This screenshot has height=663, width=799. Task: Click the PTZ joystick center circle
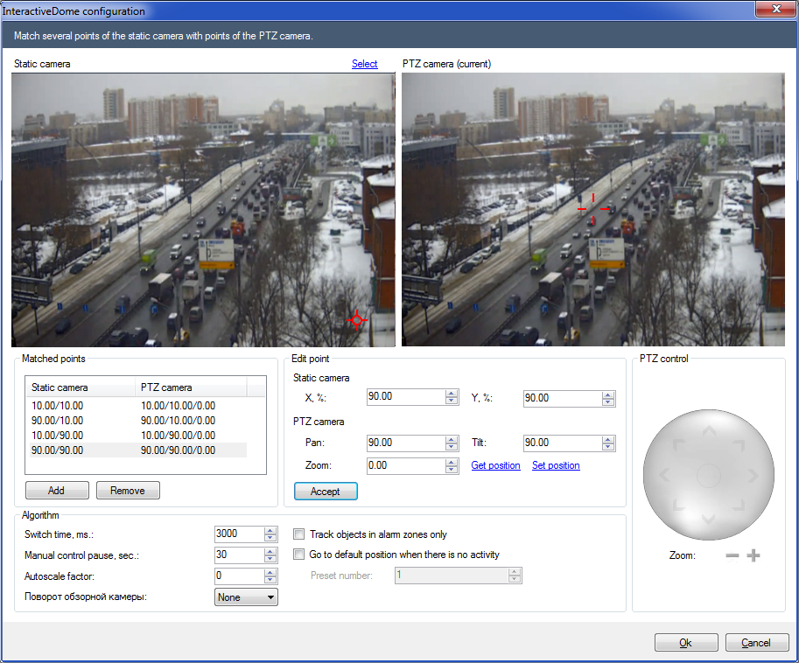(x=708, y=476)
